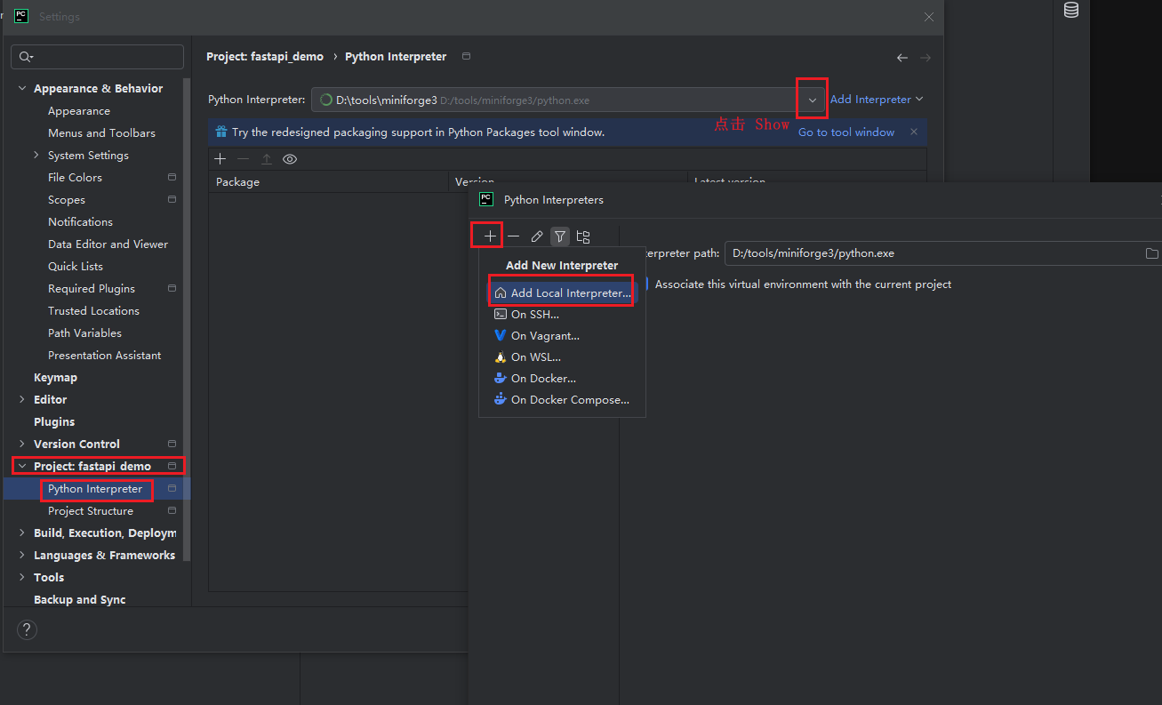Screen dimensions: 1162x705
Task: Toggle the eye icon above package list
Action: [290, 159]
